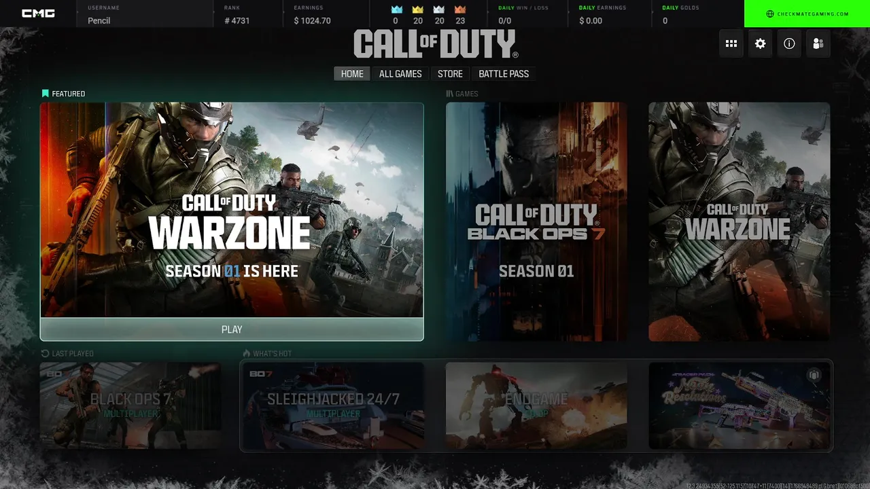Click the FEATURED section label
This screenshot has width=870, height=489.
coord(69,94)
